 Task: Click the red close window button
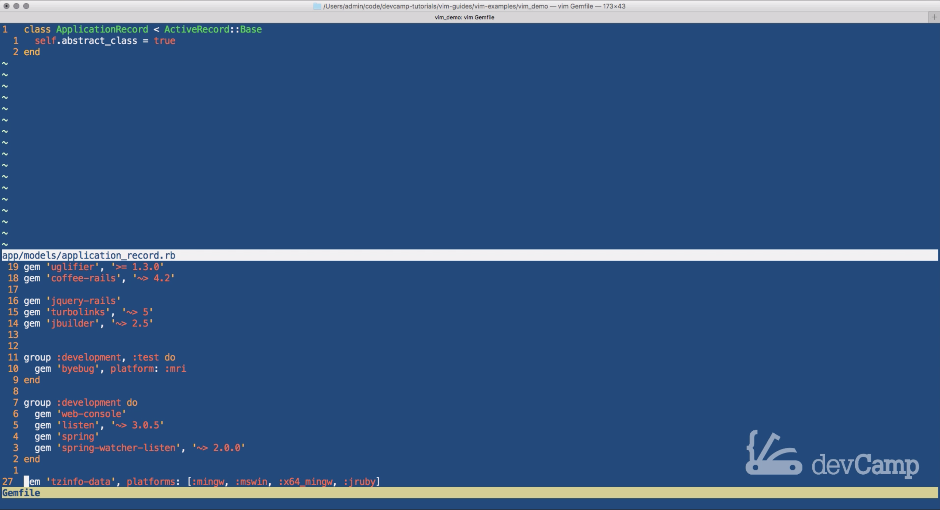pos(6,6)
